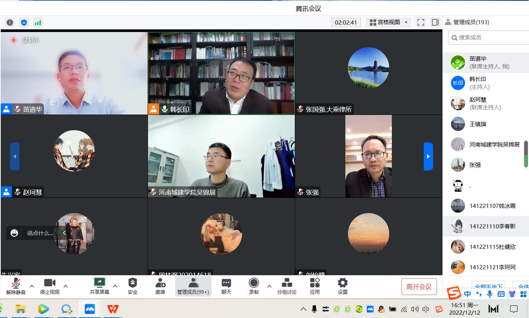Open the 聊天 chat panel
Image resolution: width=529 pixels, height=318 pixels.
point(226,286)
